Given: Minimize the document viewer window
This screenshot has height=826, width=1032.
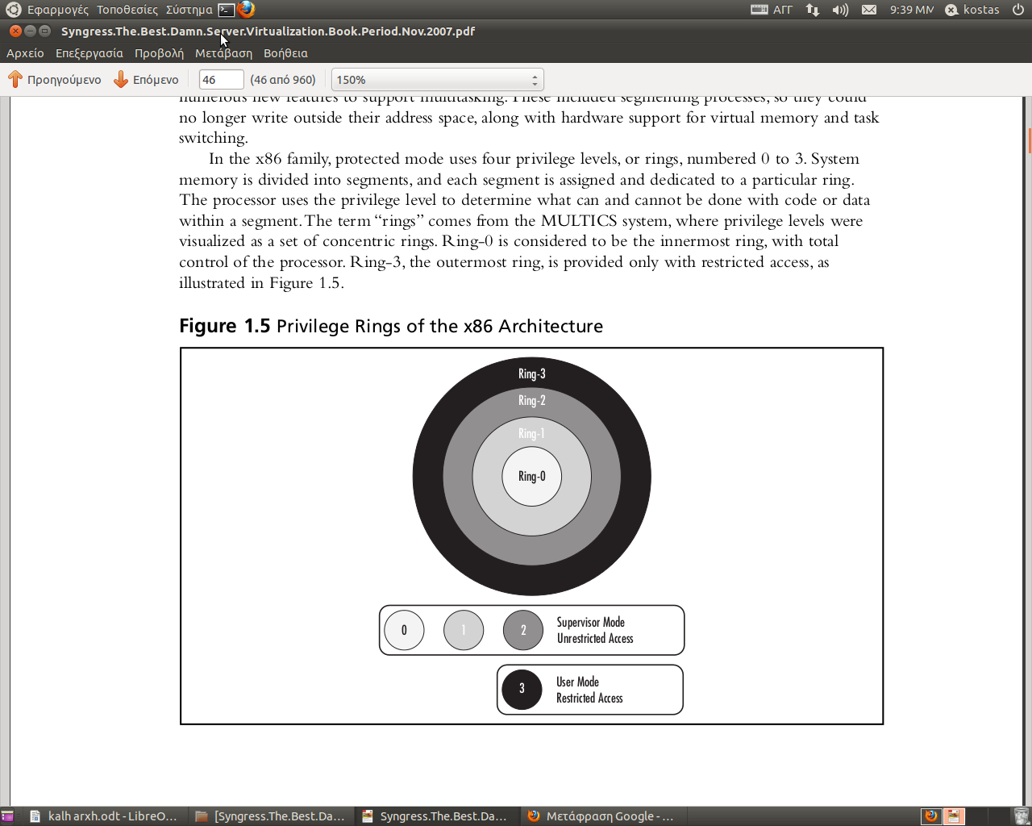Looking at the screenshot, I should point(30,31).
